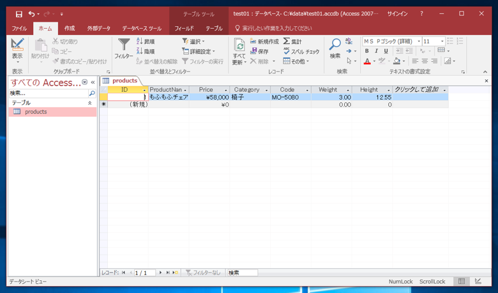Viewport: 498px width, 293px height.
Task: Click gridlines icon in text formatting
Action: (x=441, y=50)
